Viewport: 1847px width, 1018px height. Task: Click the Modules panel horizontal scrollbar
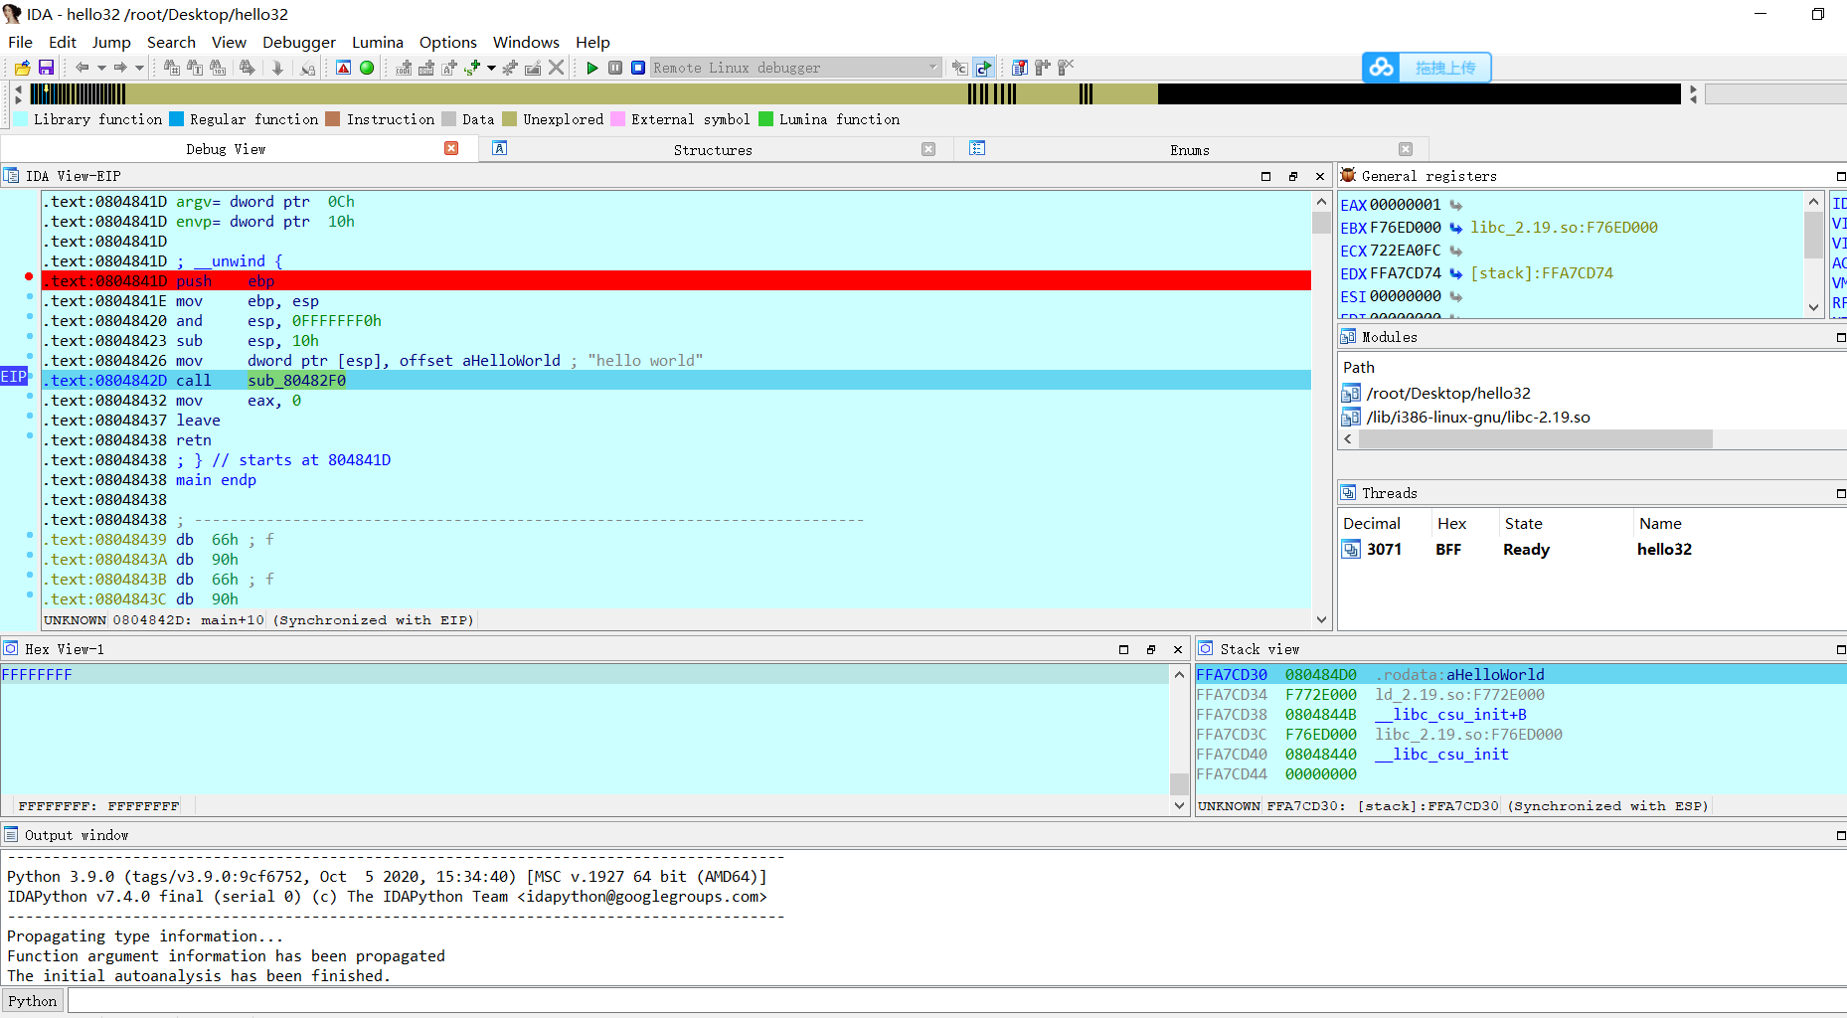point(1535,439)
